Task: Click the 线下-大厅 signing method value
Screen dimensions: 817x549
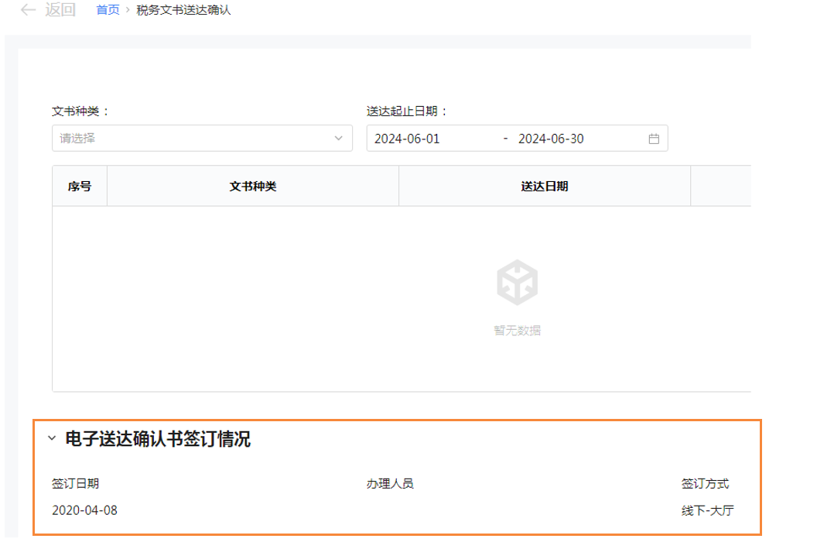Action: [707, 510]
